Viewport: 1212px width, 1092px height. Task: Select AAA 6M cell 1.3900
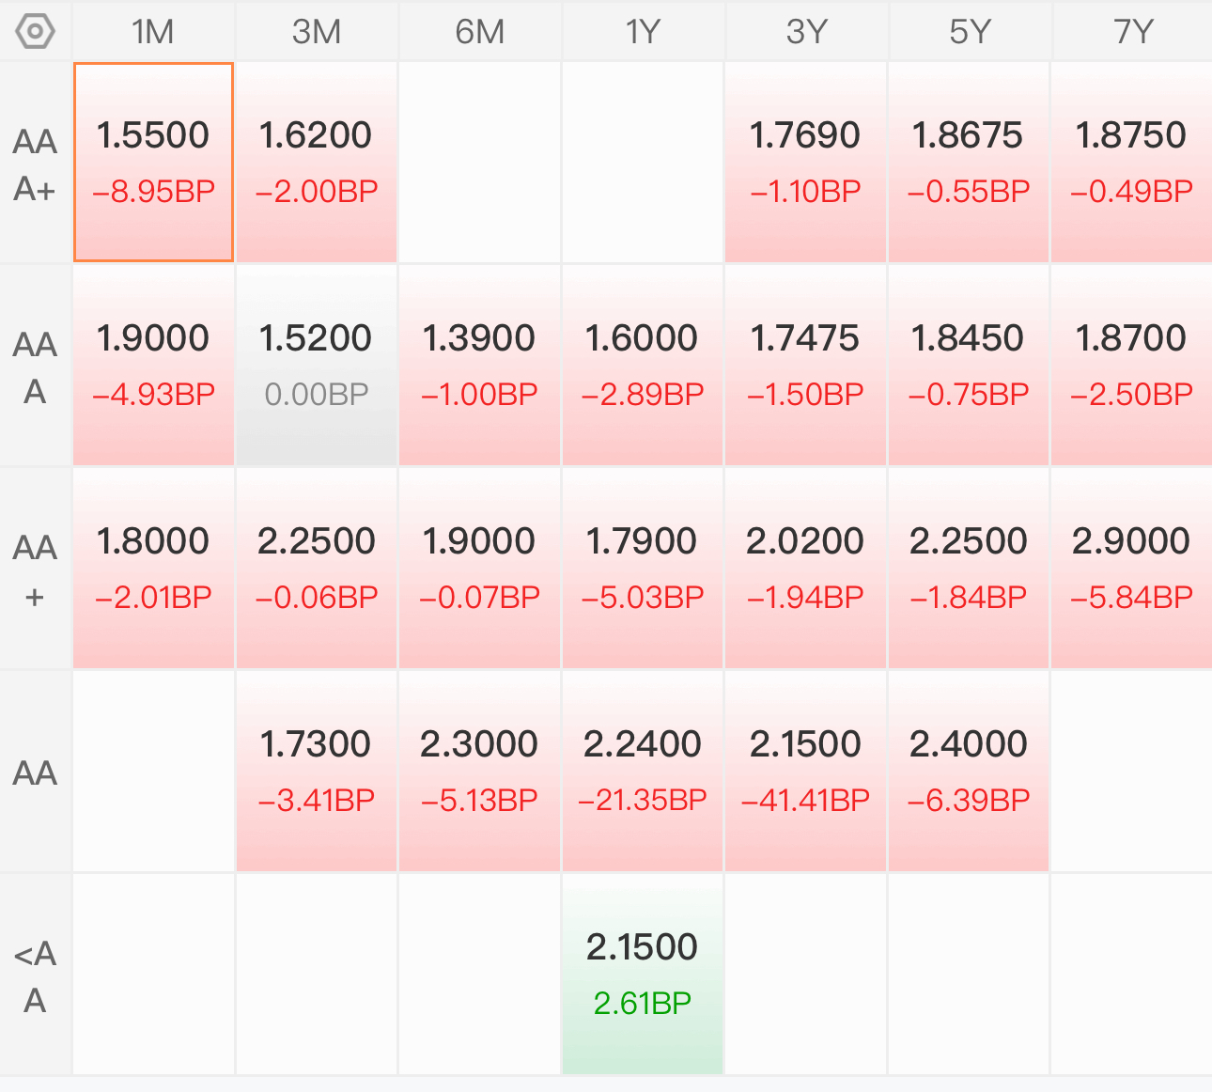pyautogui.click(x=480, y=366)
